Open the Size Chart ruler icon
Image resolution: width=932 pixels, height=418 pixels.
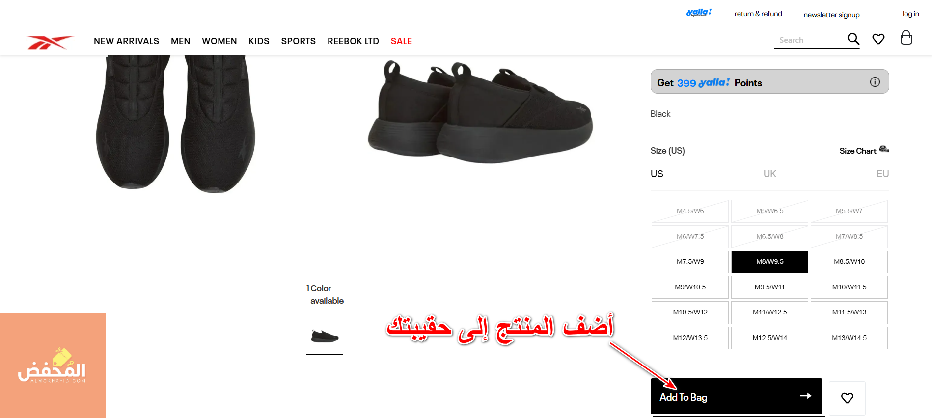click(x=884, y=149)
